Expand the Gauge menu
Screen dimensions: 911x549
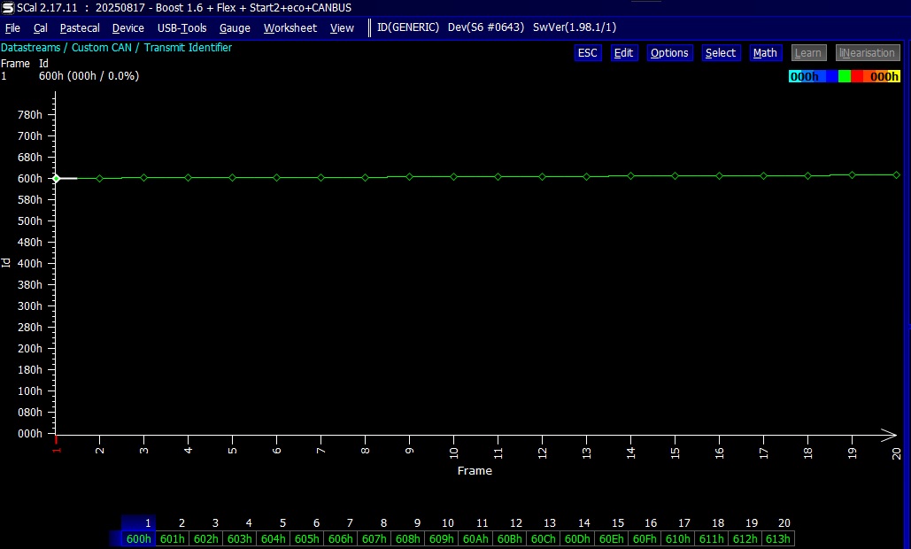point(235,27)
